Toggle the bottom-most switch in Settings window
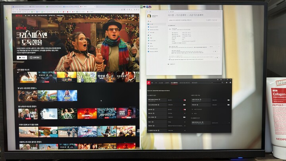Screen dimensions: 286x161 (217, 58)
